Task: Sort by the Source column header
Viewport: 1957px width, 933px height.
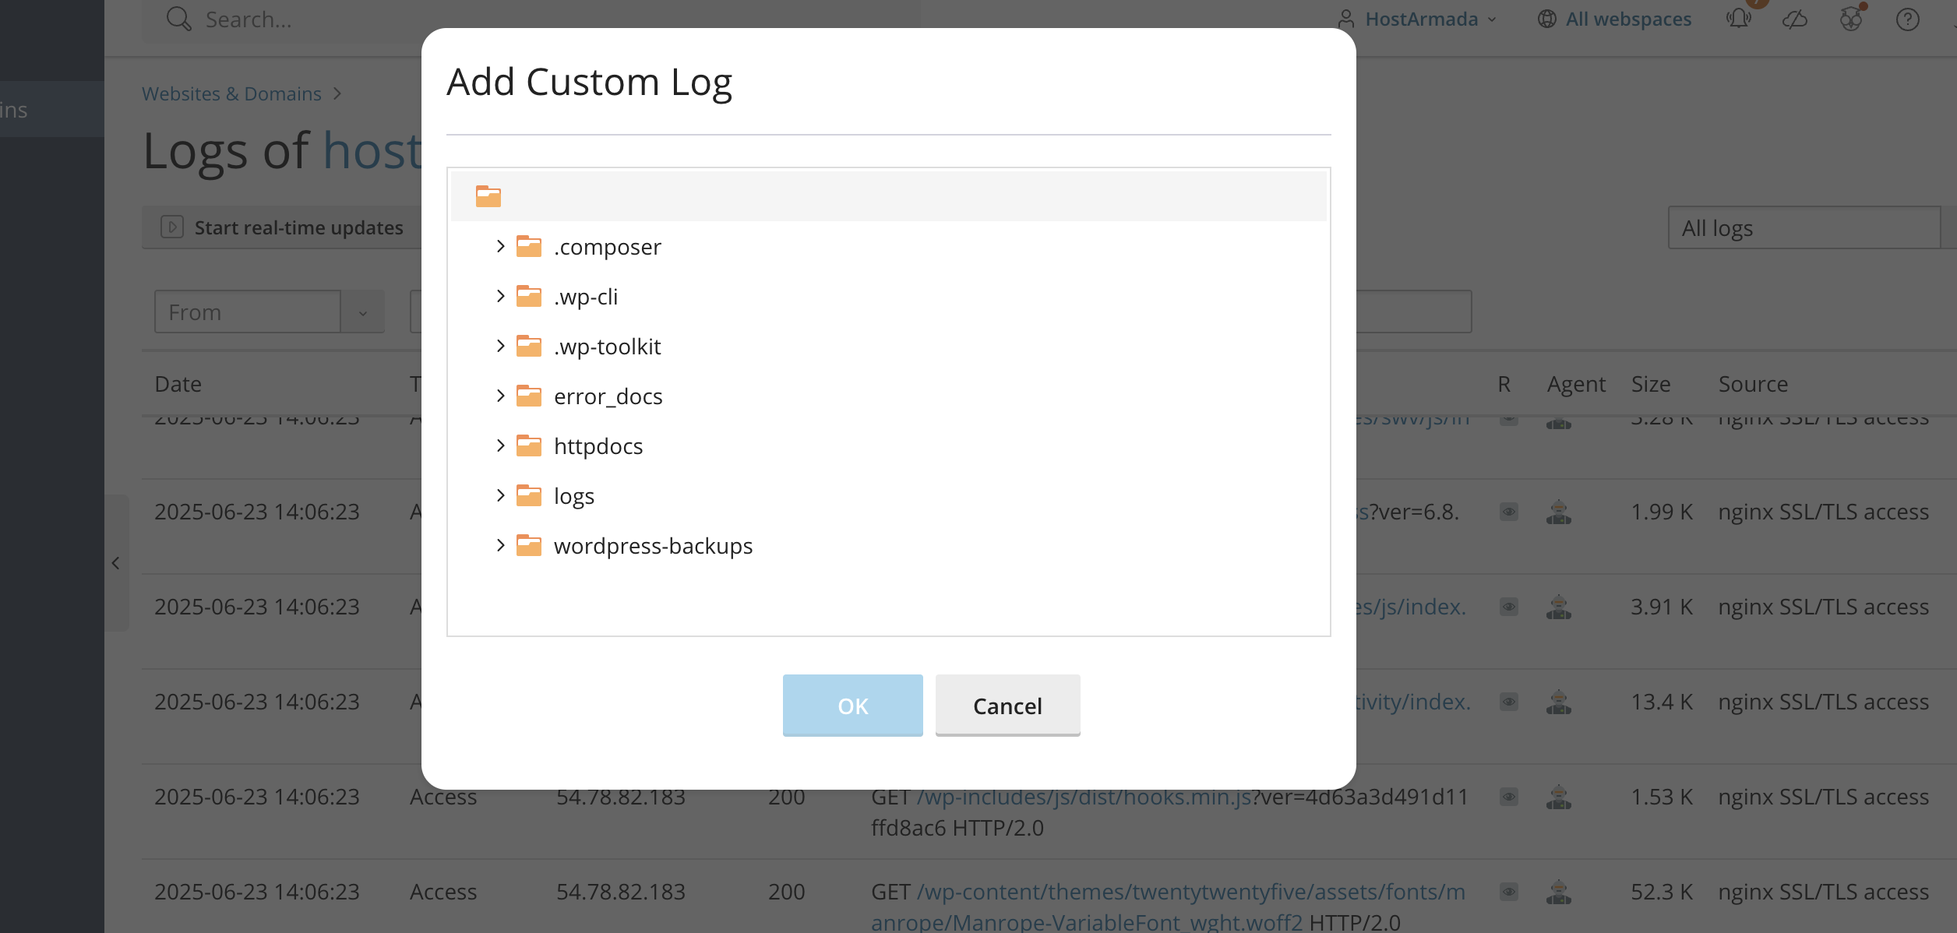Action: (x=1753, y=384)
